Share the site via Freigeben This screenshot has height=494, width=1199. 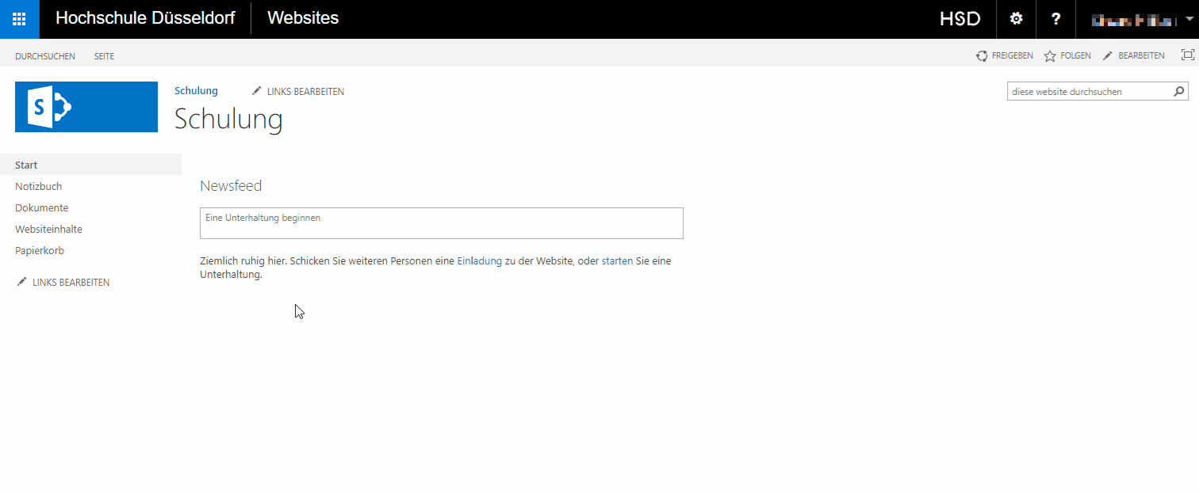tap(1005, 56)
